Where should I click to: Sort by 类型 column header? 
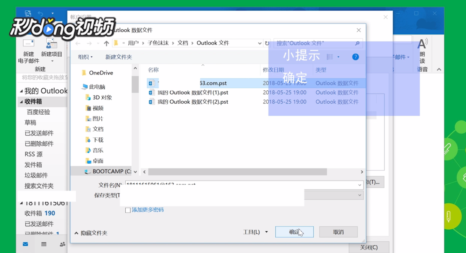[x=321, y=70]
